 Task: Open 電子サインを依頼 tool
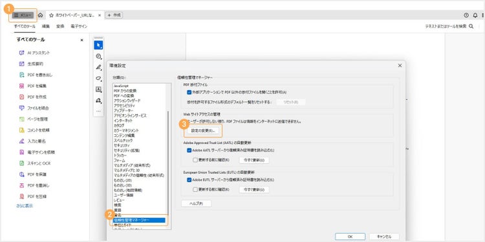tap(37, 152)
